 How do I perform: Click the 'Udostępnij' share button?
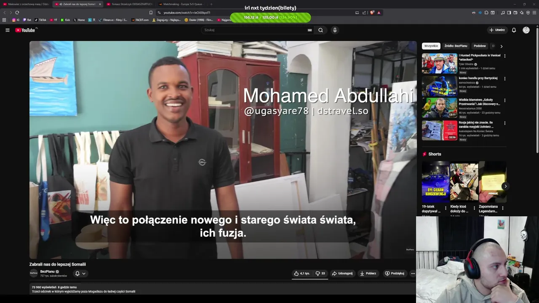(x=342, y=273)
